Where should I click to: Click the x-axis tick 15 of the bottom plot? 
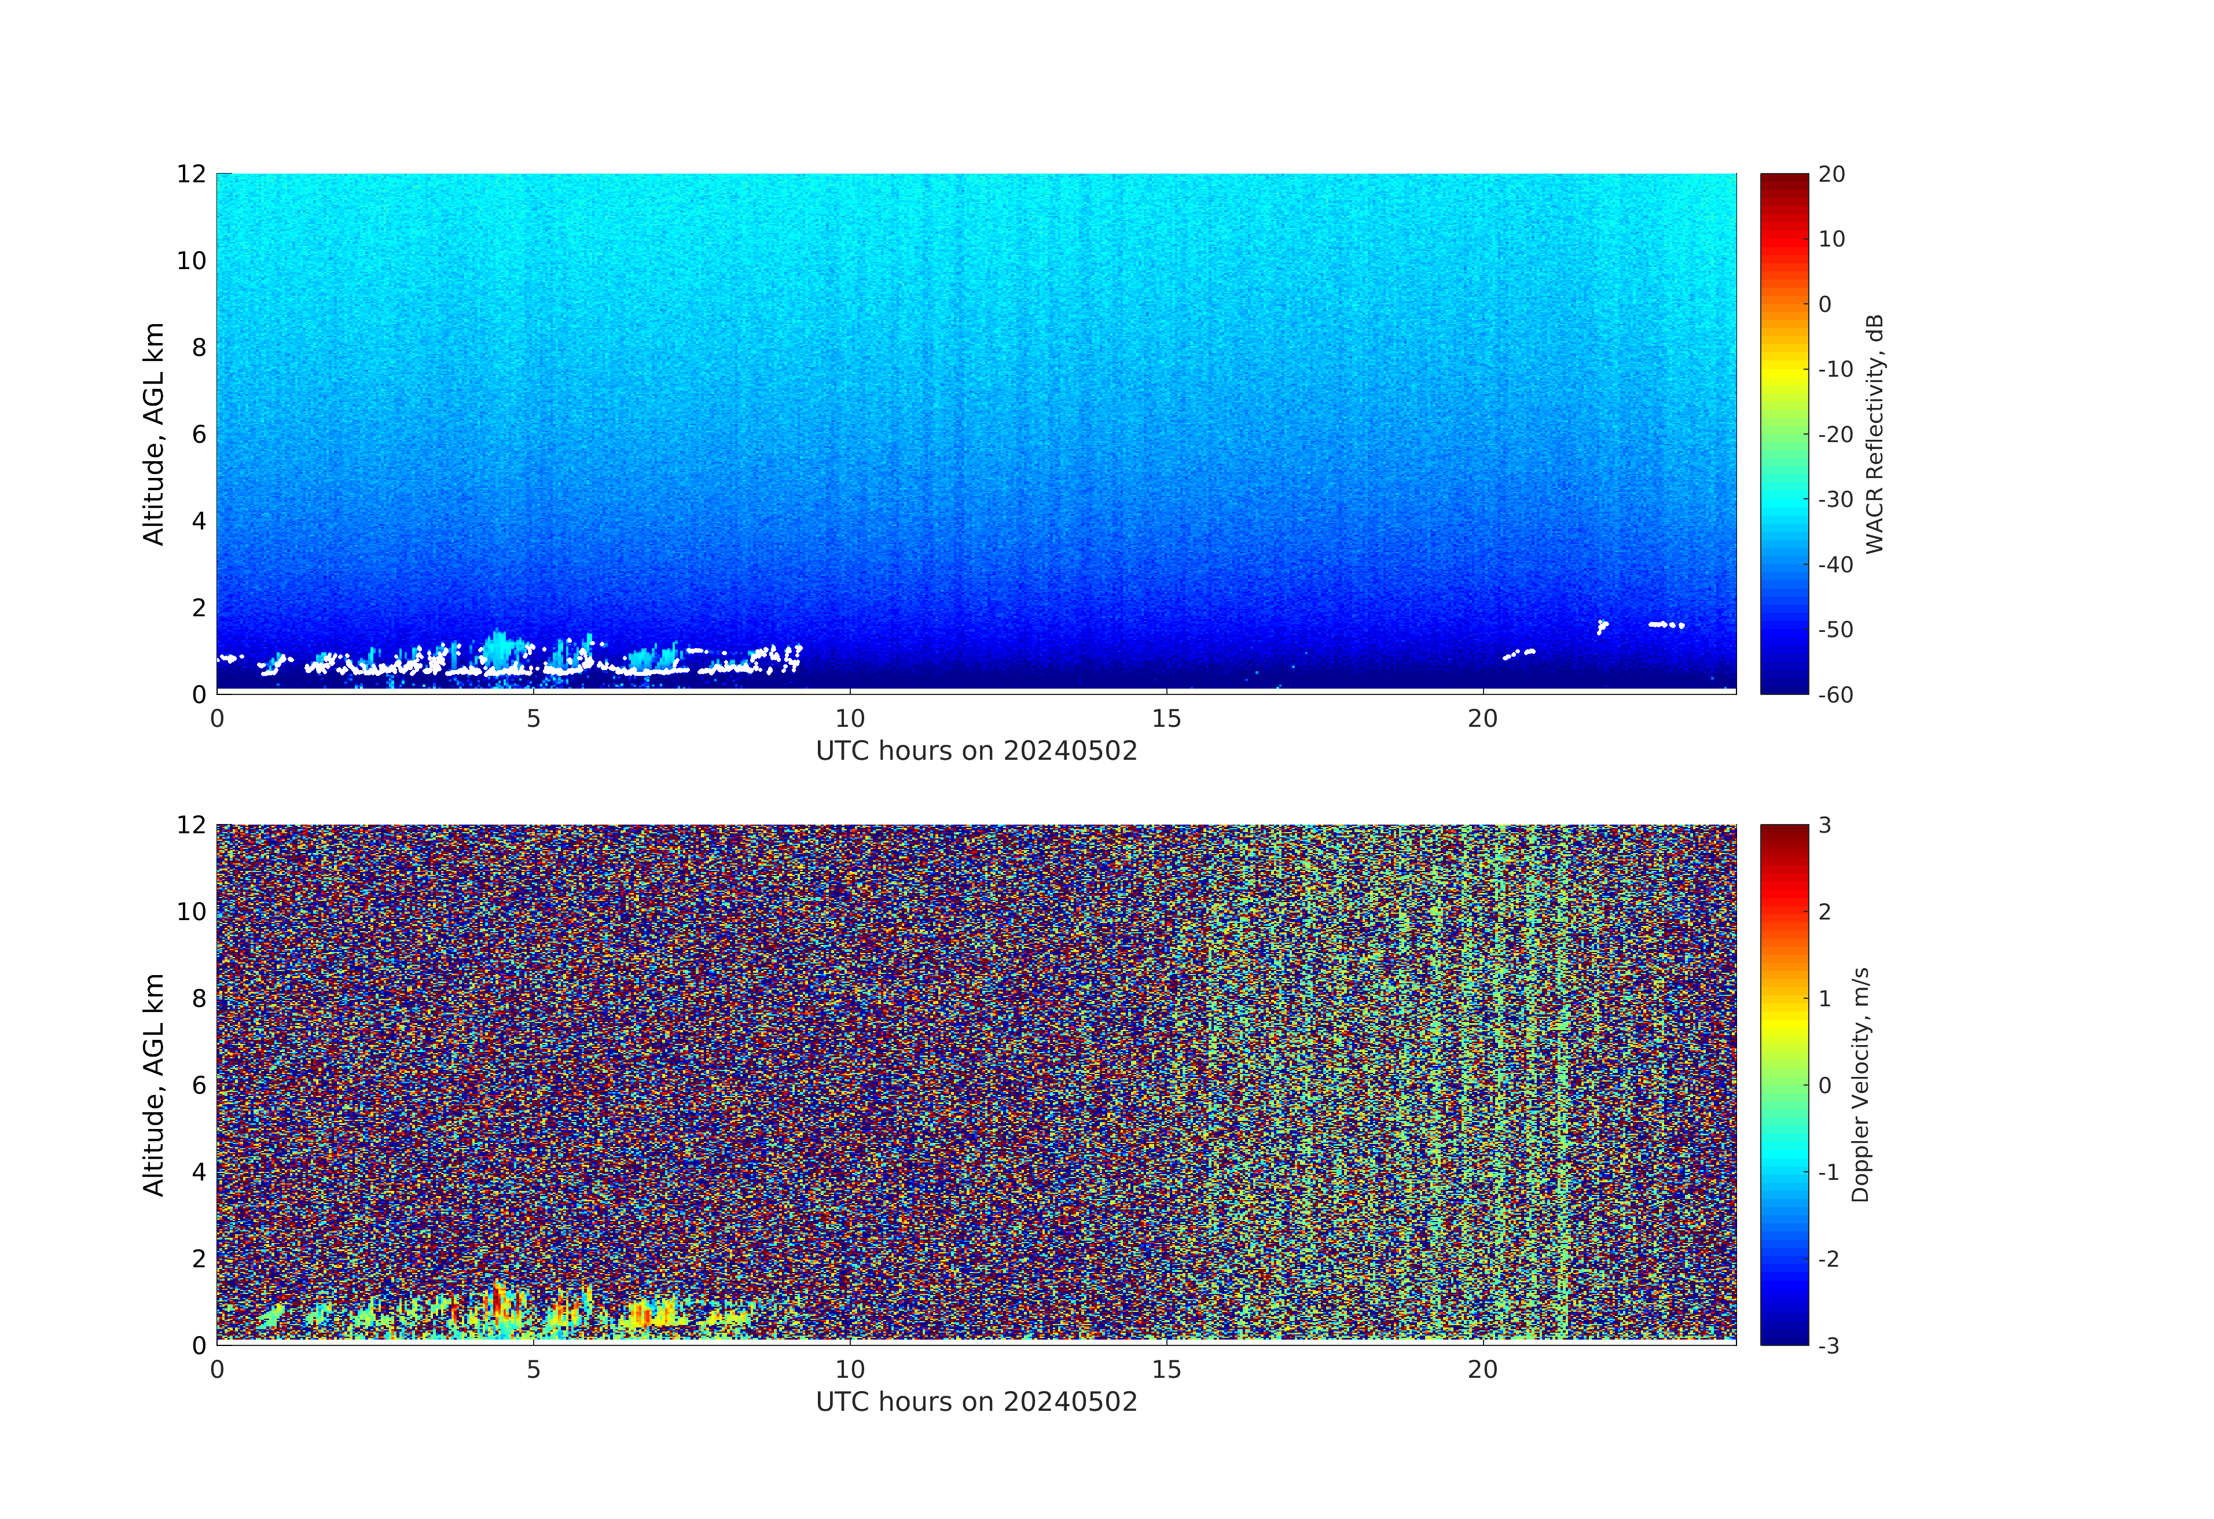click(1166, 1370)
